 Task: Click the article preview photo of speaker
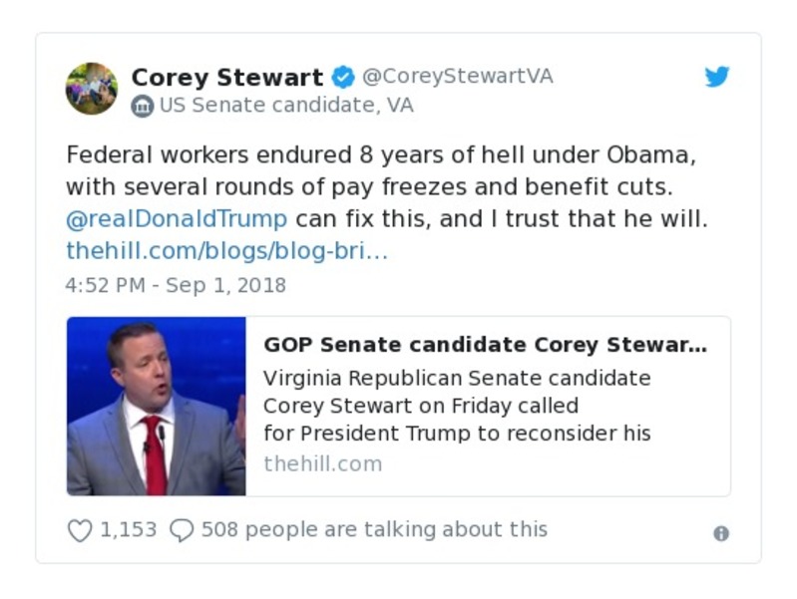(x=157, y=406)
